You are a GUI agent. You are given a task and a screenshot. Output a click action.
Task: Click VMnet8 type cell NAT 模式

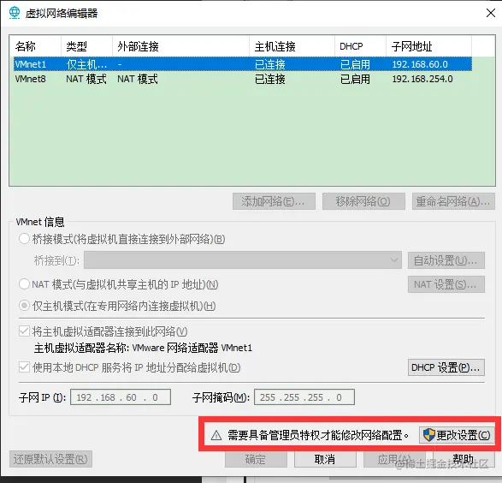86,79
